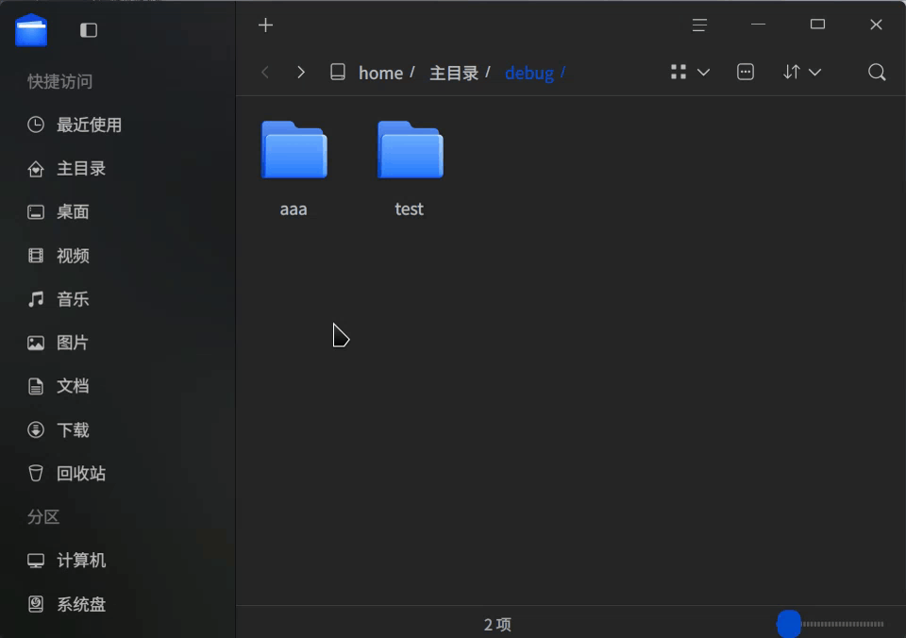906x638 pixels.
Task: Maximize the file manager window
Action: (x=817, y=25)
